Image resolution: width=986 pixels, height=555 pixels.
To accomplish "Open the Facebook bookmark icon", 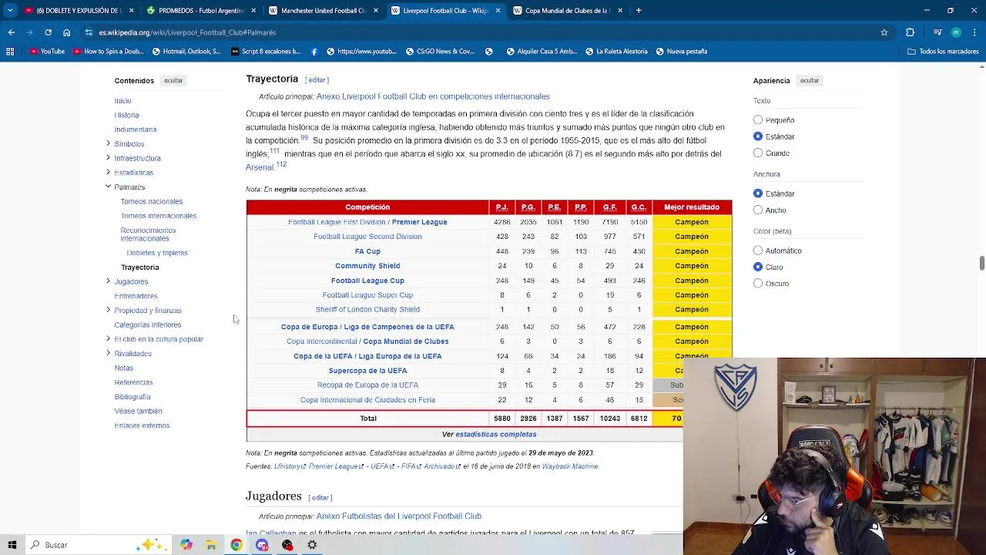I will [x=314, y=52].
